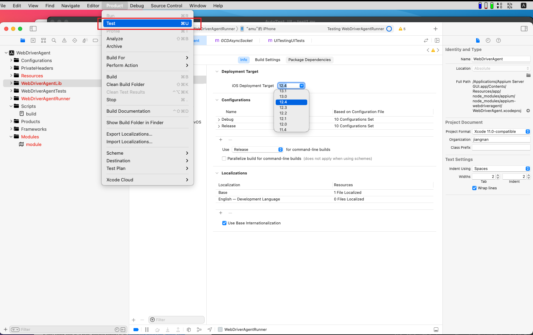Screen dimensions: 533x335
Task: Open the Xcode Cloud submenu
Action: 147,180
